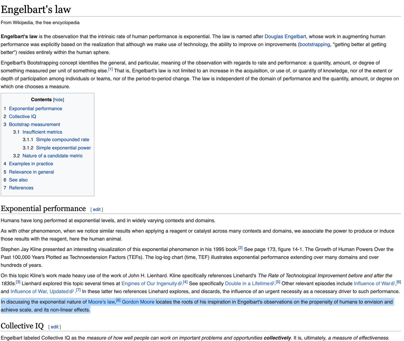Select Simple exponential power contents entry
The image size is (404, 341).
tap(63, 148)
